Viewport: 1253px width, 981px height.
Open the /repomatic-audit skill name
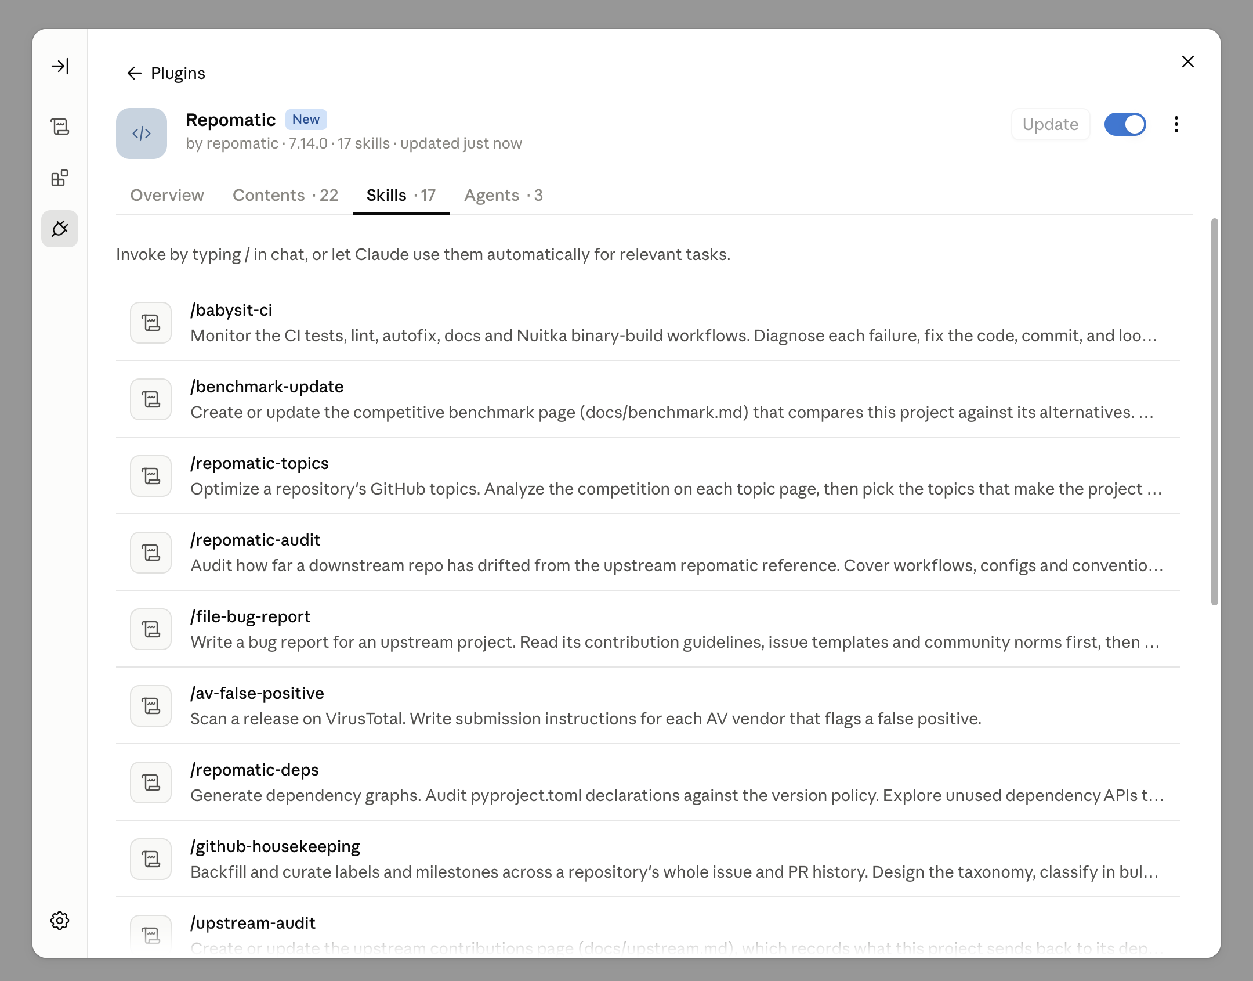click(x=255, y=540)
